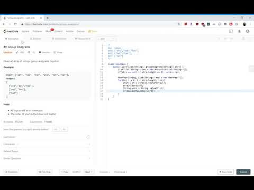The image size is (254, 190).
Task: Switch to Discuss tab in problem panel
Action: coord(83,39)
